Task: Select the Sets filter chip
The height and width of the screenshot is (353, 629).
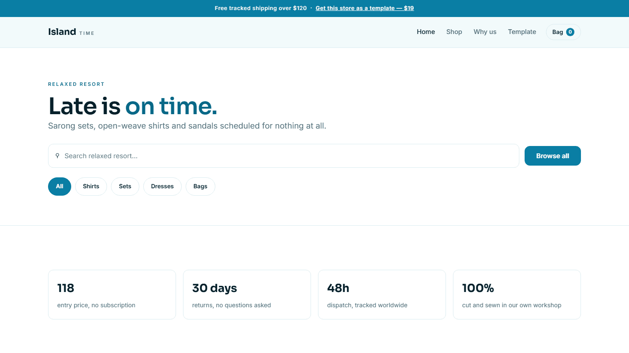Action: pyautogui.click(x=125, y=187)
